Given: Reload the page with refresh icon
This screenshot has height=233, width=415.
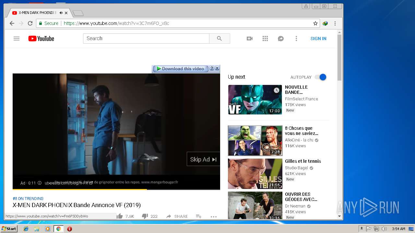Looking at the screenshot, I should point(30,23).
